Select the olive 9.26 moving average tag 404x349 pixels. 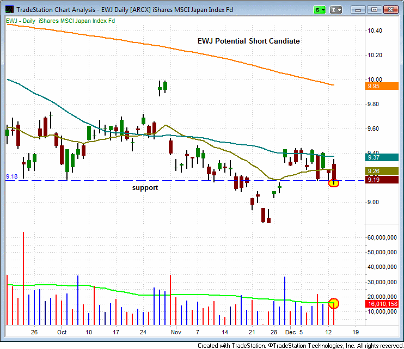382,171
